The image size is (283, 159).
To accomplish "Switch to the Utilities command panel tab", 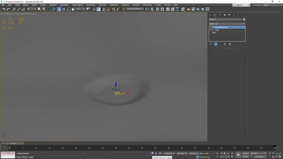I will [234, 15].
